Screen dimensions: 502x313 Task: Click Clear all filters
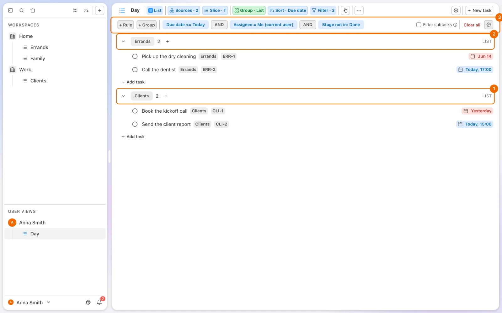point(472,25)
